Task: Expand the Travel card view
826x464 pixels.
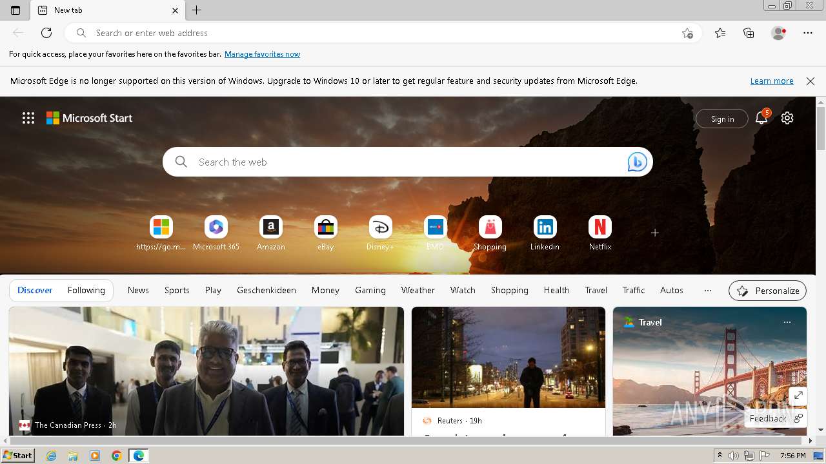Action: pyautogui.click(x=798, y=396)
